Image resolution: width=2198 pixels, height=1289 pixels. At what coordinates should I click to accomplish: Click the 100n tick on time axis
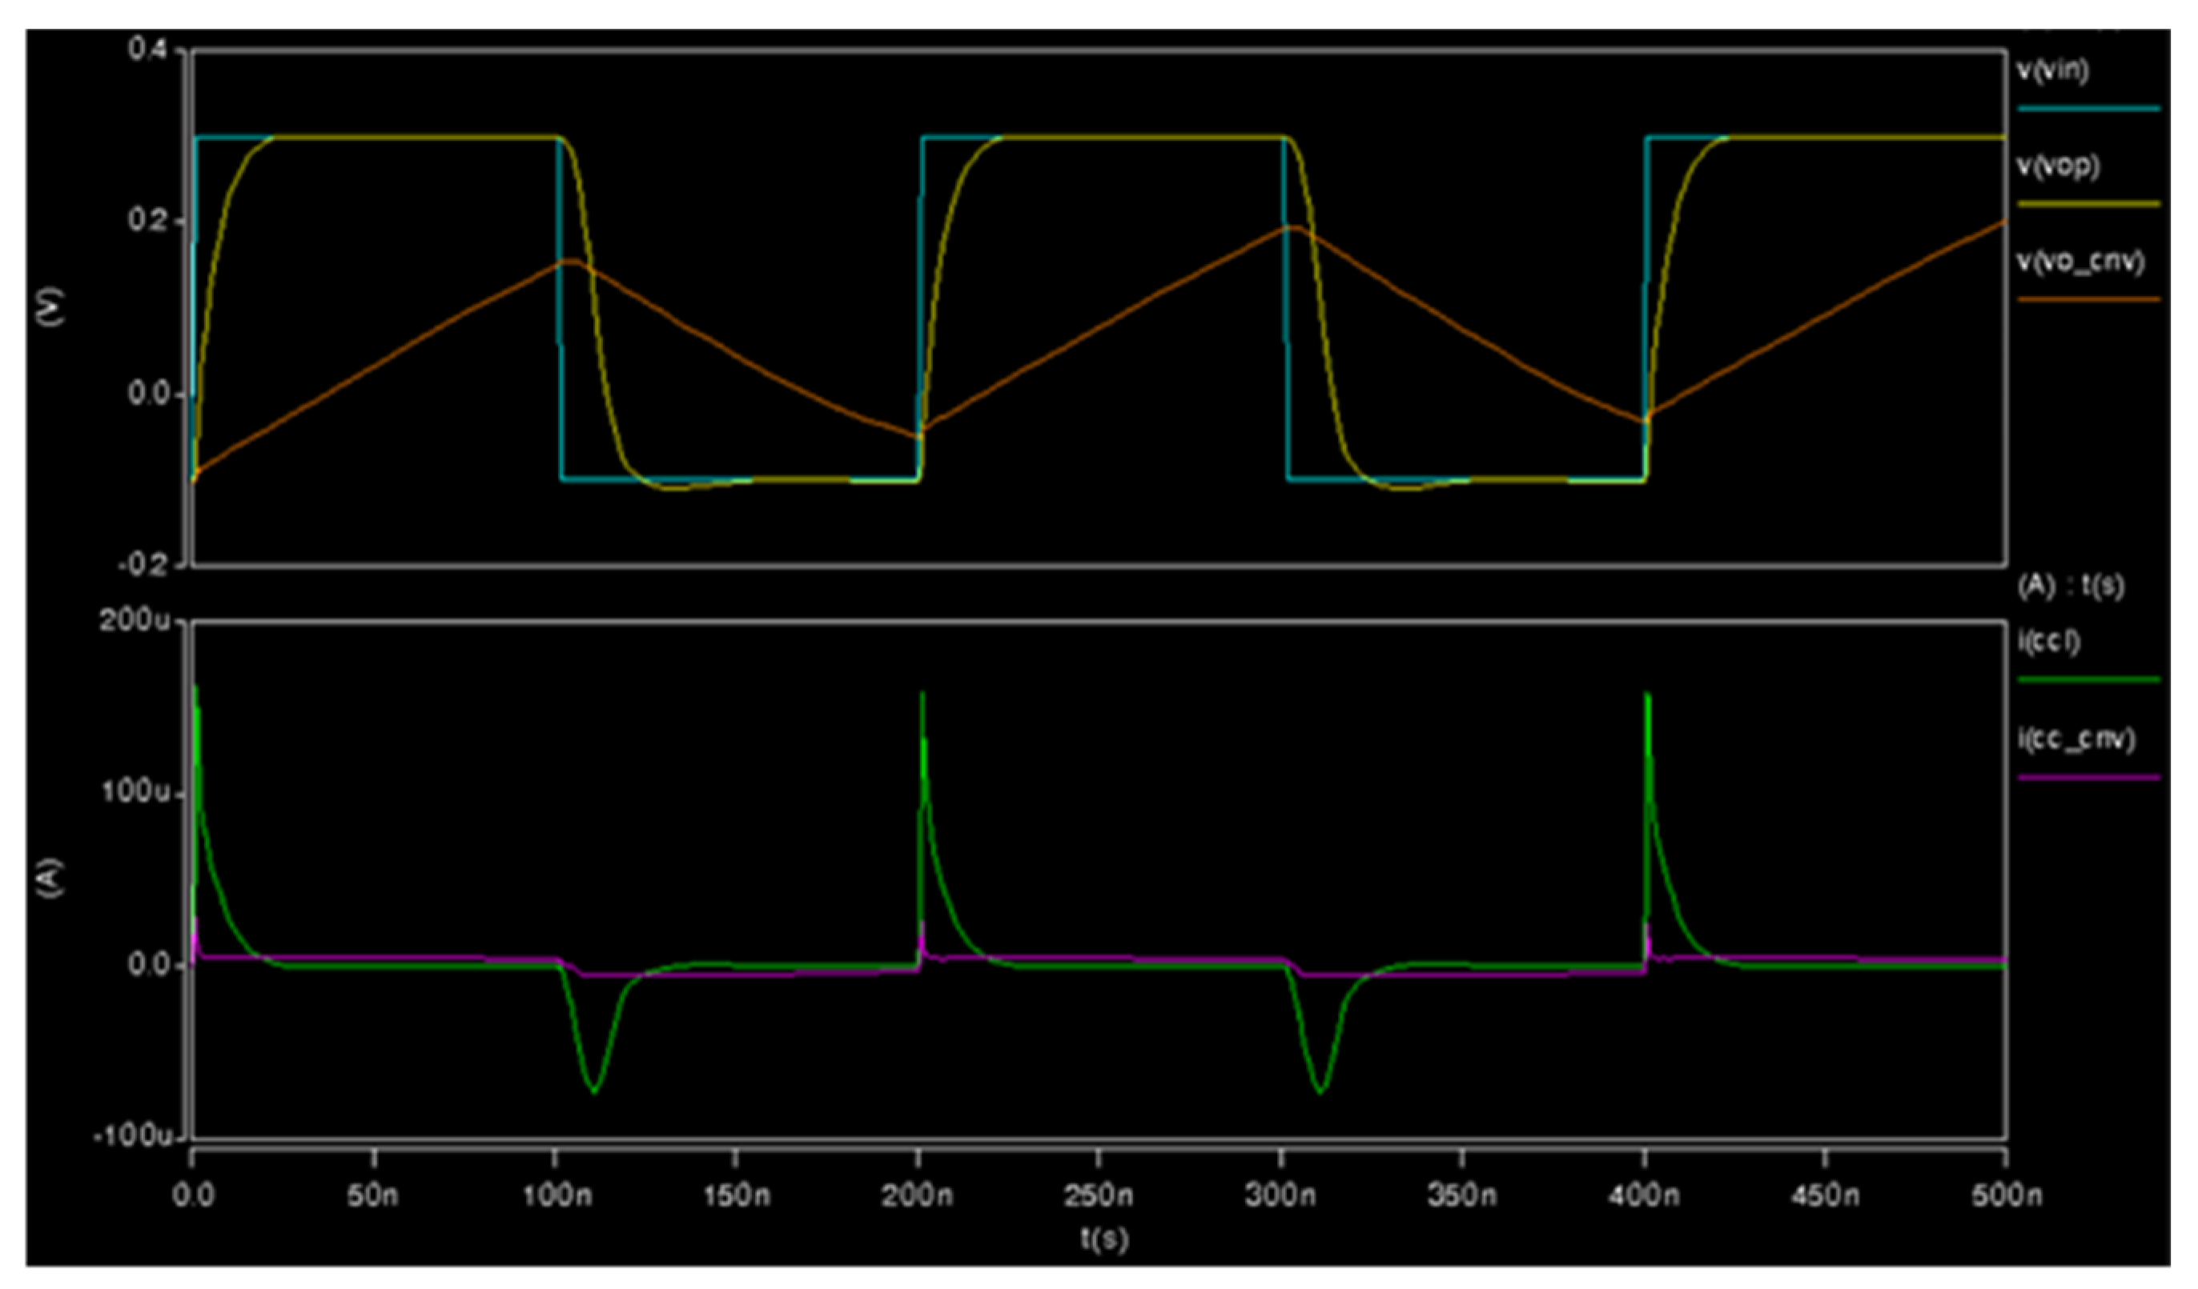557,1195
